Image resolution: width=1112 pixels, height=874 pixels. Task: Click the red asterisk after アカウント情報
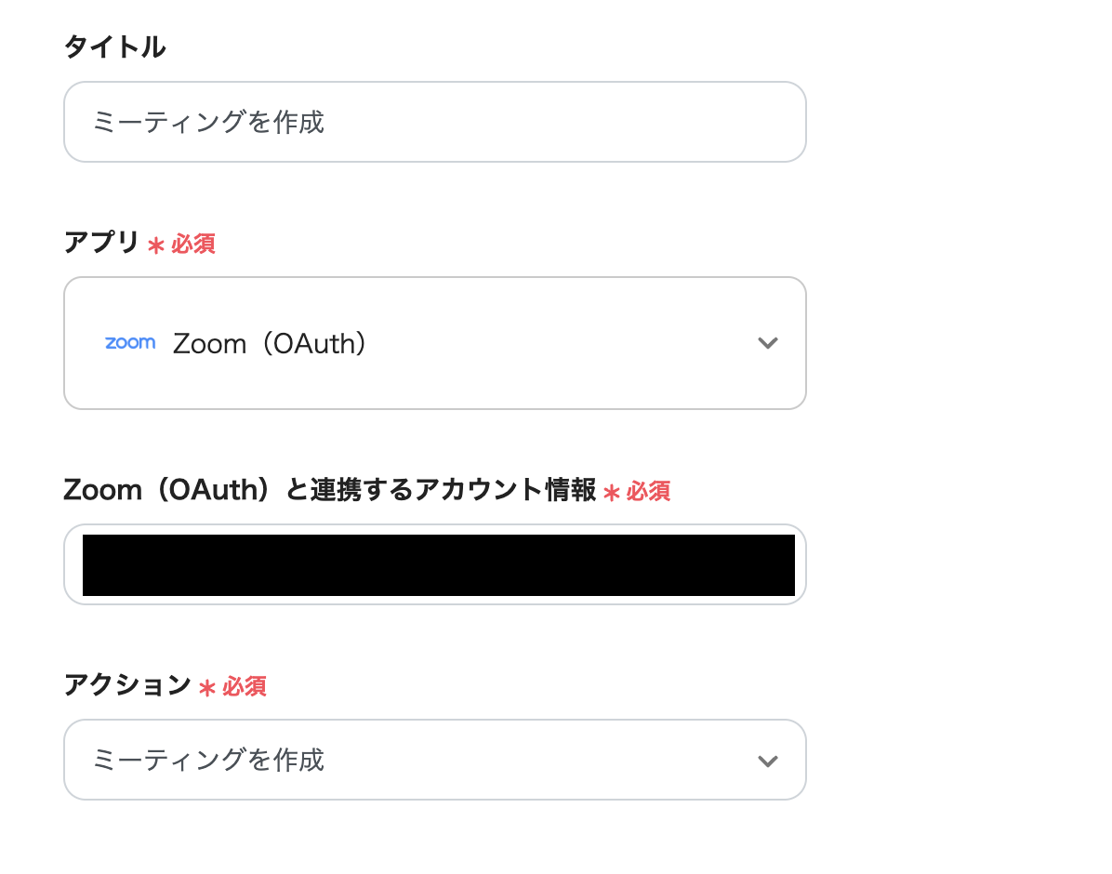[611, 493]
